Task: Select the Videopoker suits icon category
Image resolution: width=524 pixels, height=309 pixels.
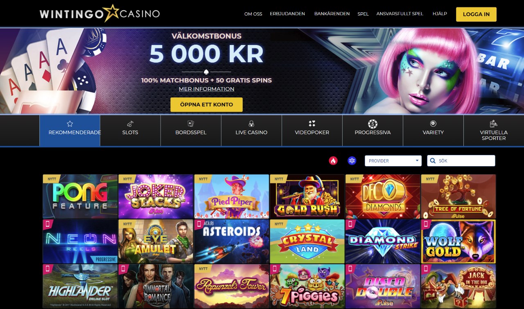Action: (312, 124)
